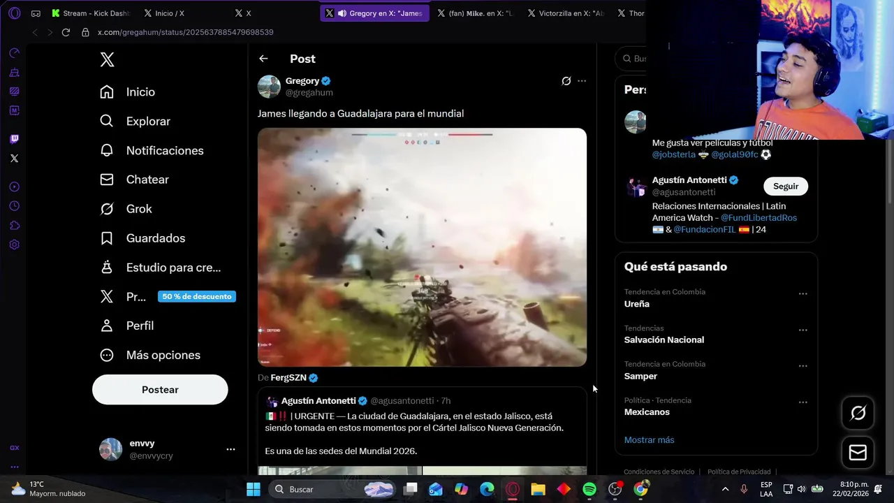Screen dimensions: 894x503
Task: Go to Inicio in X navigation
Action: (x=127, y=92)
